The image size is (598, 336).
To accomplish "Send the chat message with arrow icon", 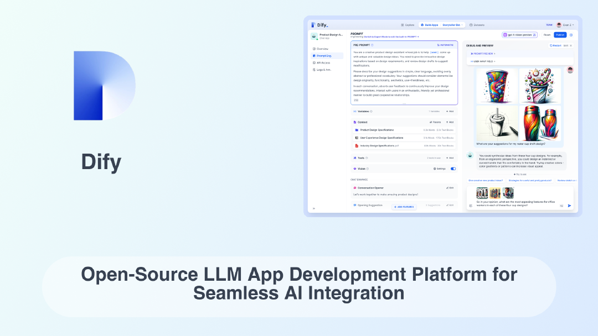I will click(x=569, y=206).
